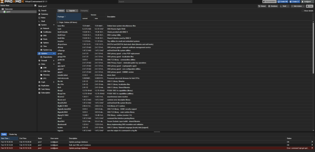Click the Refresh button

point(61,11)
